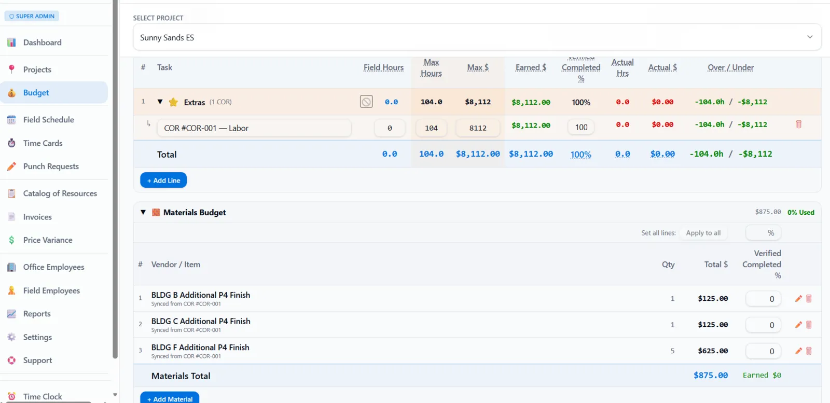Screen dimensions: 830x403
Task: Edit BLDG F Additional P4 Finish material
Action: 798,351
